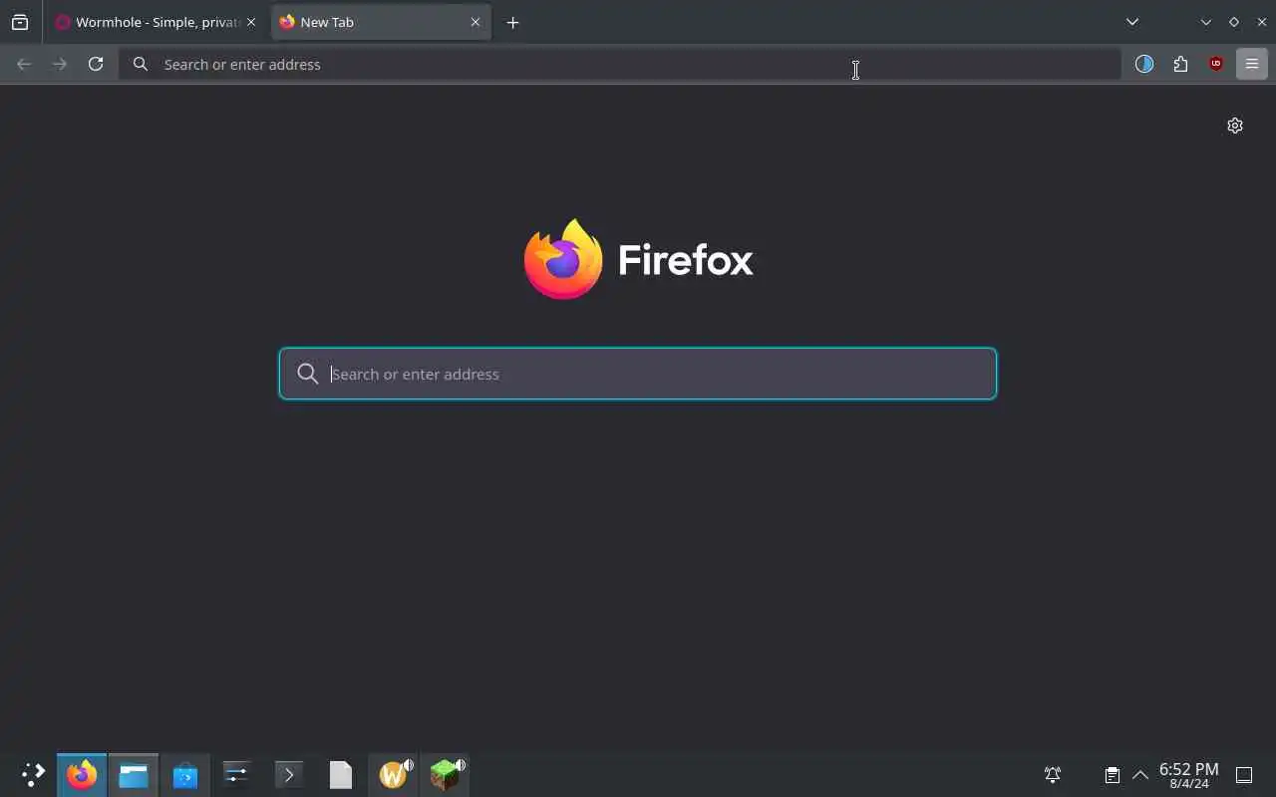Activate Firefox in the taskbar

(x=82, y=774)
